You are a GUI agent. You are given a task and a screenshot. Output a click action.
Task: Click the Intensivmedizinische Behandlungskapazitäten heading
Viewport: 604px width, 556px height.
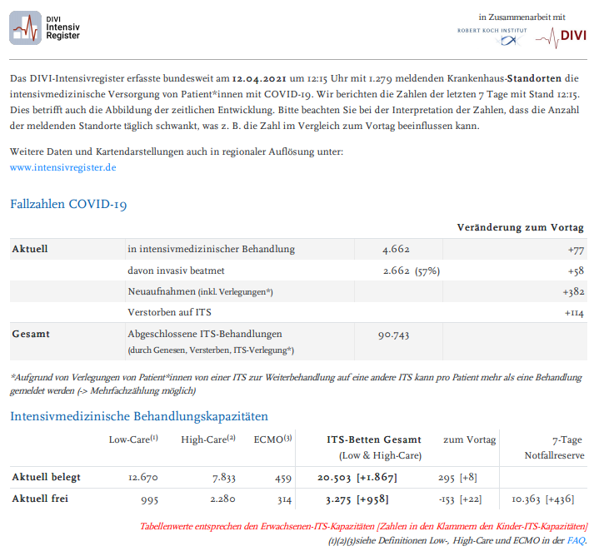[139, 416]
